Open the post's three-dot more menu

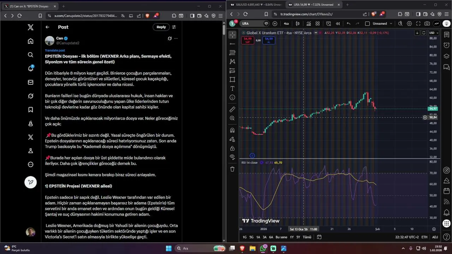tap(176, 38)
